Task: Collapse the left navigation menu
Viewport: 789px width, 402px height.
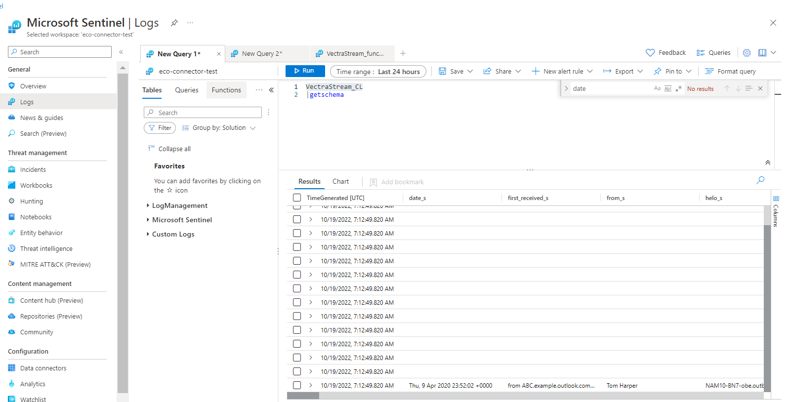Action: (x=121, y=52)
